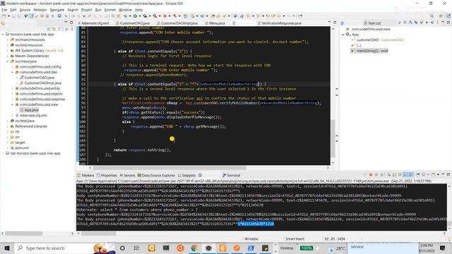This screenshot has width=452, height=254.
Task: Collapse App class in Outline
Action: 343,35
